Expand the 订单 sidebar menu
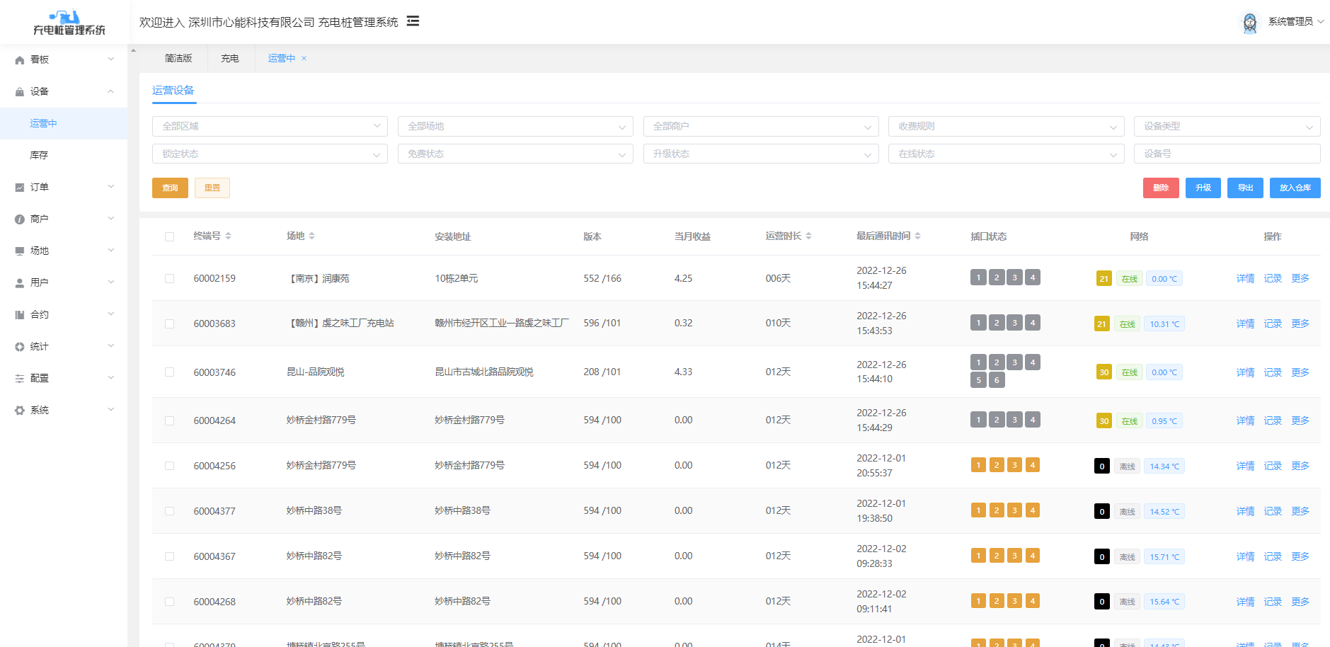 (x=64, y=187)
